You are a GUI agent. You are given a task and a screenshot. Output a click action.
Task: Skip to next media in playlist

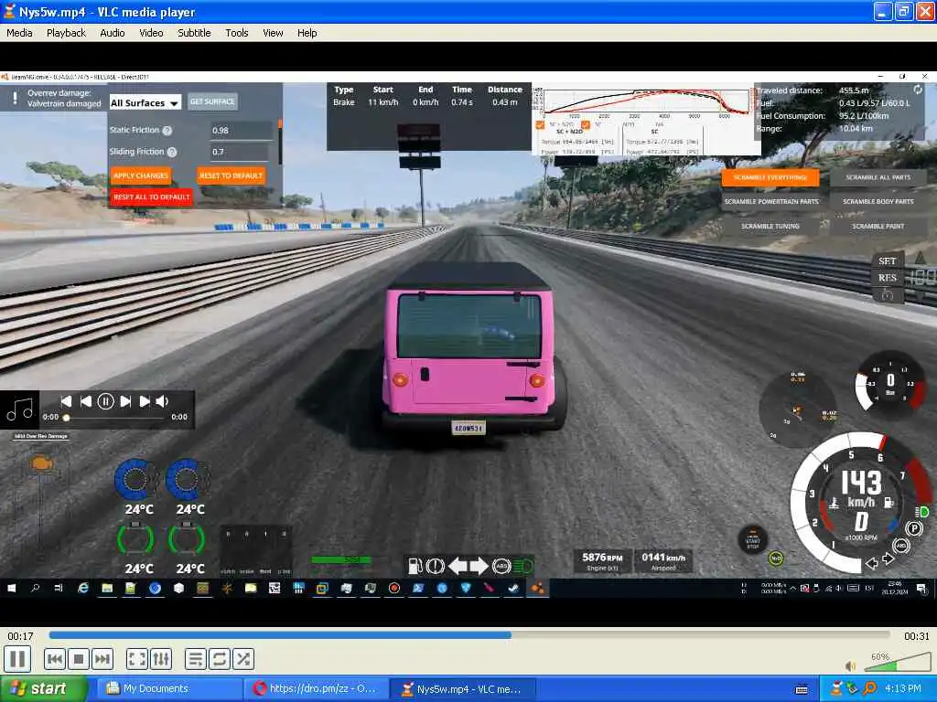coord(102,659)
